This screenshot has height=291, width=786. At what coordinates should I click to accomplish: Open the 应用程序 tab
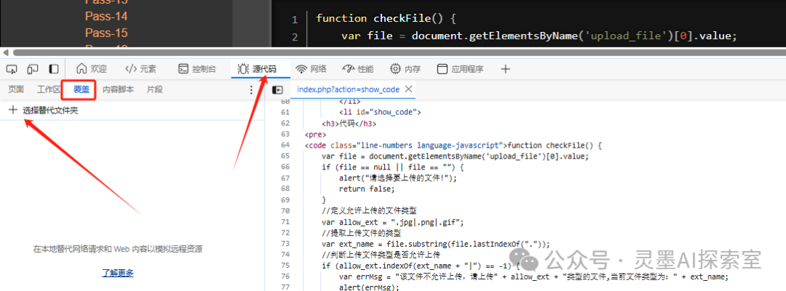pyautogui.click(x=460, y=69)
